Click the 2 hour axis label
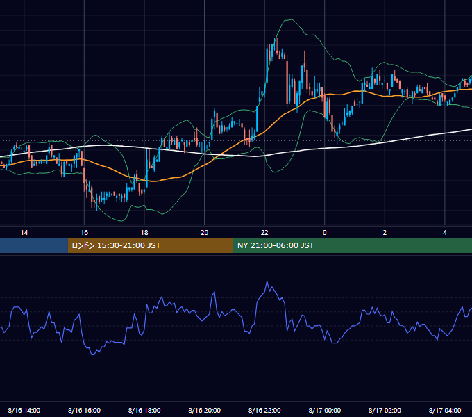Screen dimensions: 472x417 pyautogui.click(x=385, y=233)
